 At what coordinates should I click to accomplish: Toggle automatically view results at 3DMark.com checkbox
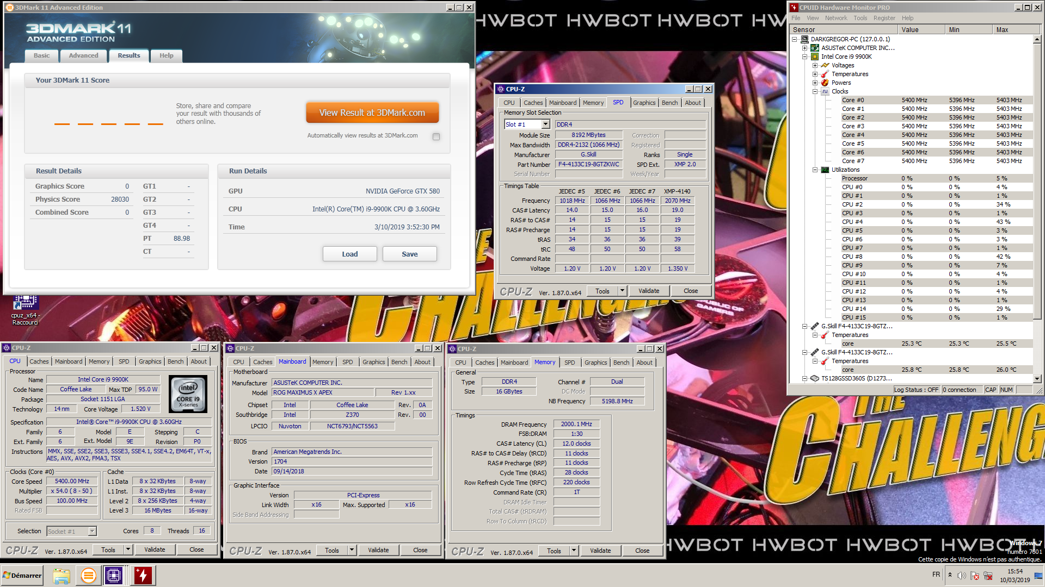click(x=436, y=136)
